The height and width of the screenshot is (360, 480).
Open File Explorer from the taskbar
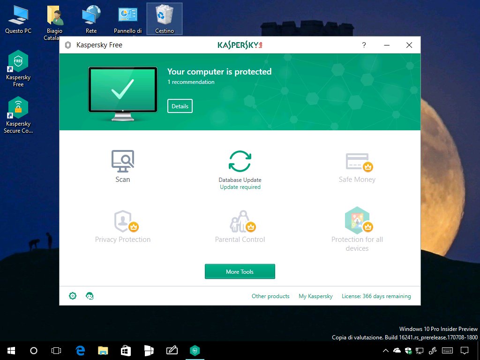point(103,351)
